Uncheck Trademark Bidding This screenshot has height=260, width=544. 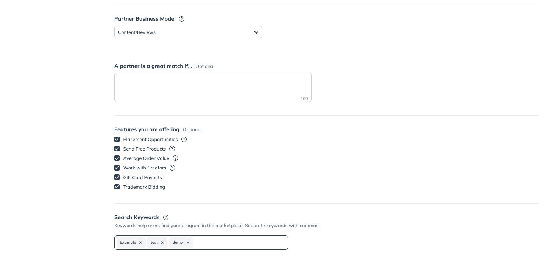coord(117,187)
